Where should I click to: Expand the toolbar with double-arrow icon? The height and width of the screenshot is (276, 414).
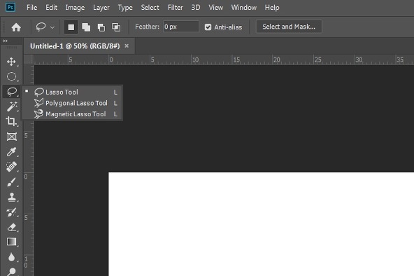[6, 41]
